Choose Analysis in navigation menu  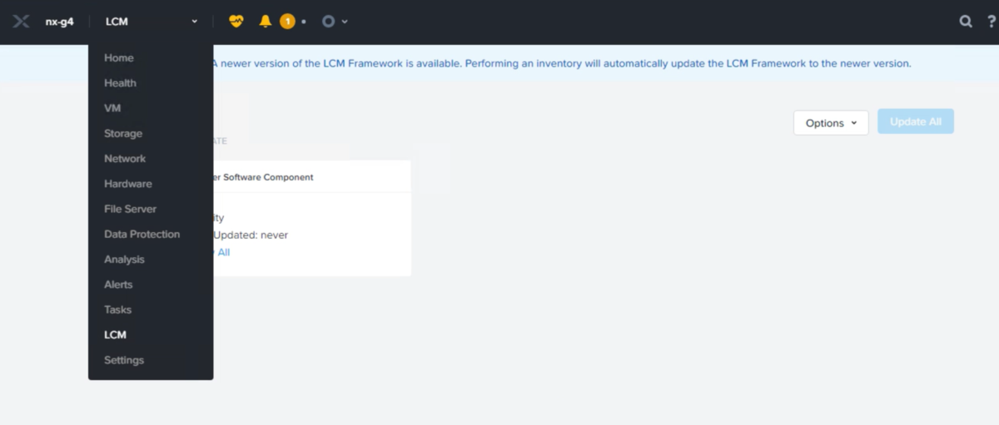[x=124, y=259]
